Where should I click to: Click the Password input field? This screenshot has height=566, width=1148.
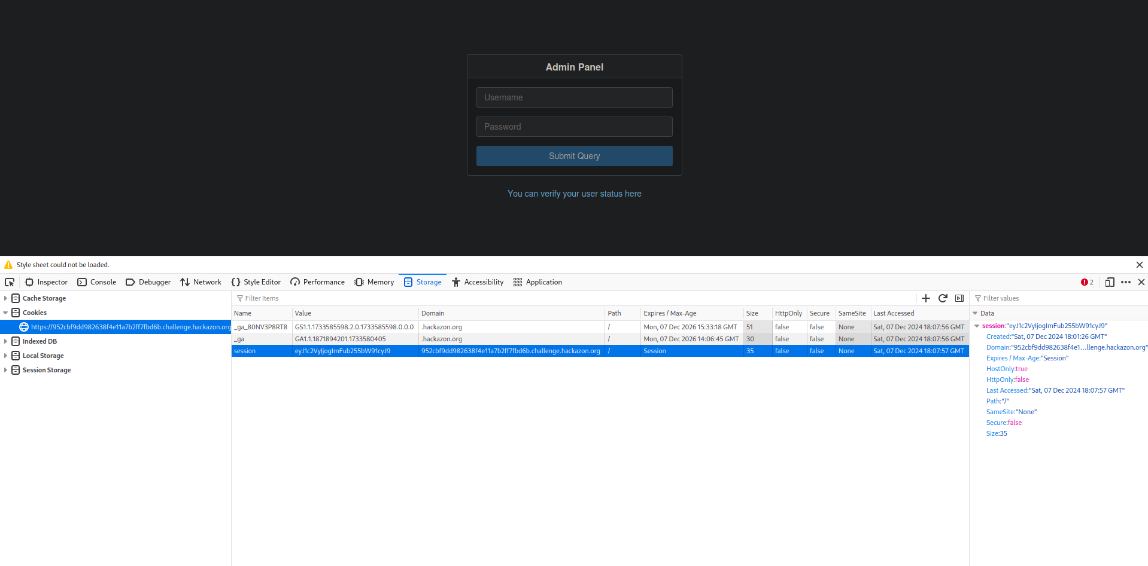click(x=575, y=127)
